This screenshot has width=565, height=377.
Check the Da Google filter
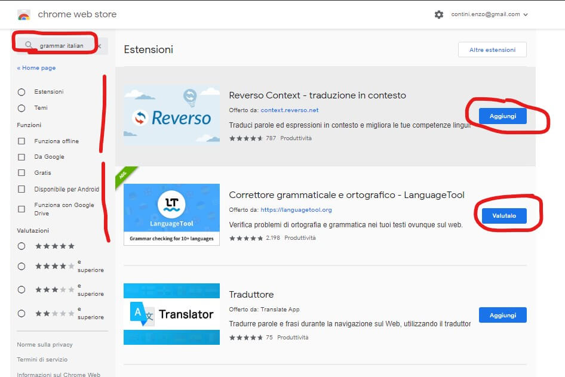22,157
